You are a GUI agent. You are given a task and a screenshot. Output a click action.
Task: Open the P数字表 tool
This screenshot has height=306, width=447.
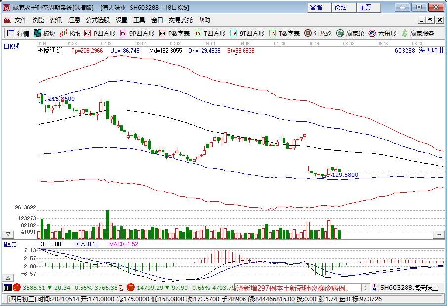(x=174, y=34)
